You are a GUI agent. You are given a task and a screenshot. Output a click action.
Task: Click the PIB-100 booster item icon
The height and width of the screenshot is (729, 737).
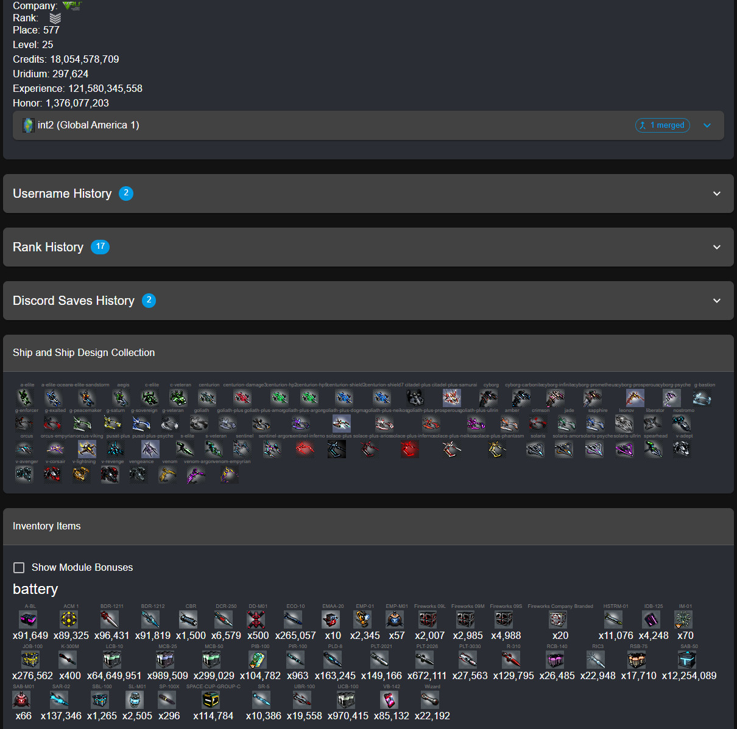point(258,660)
